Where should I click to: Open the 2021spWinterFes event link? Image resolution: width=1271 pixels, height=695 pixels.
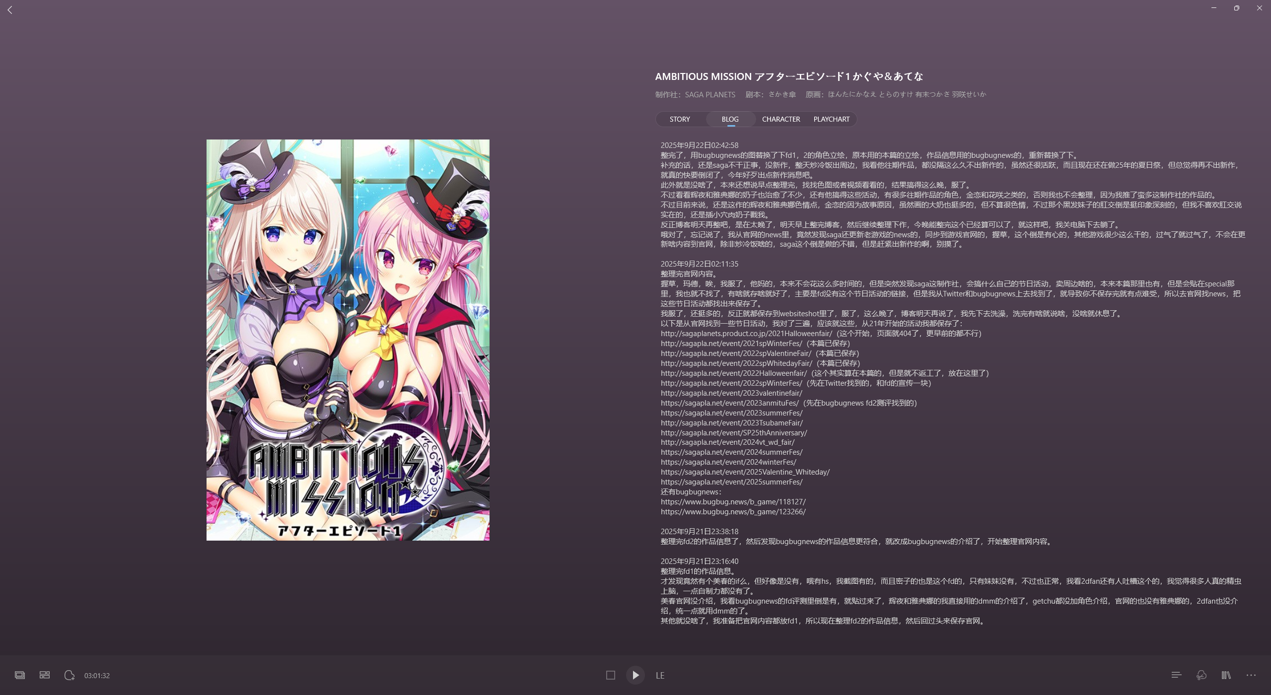[x=731, y=344]
